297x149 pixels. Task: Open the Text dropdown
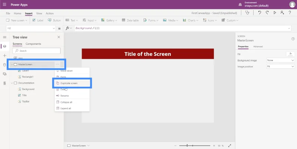click(x=72, y=20)
